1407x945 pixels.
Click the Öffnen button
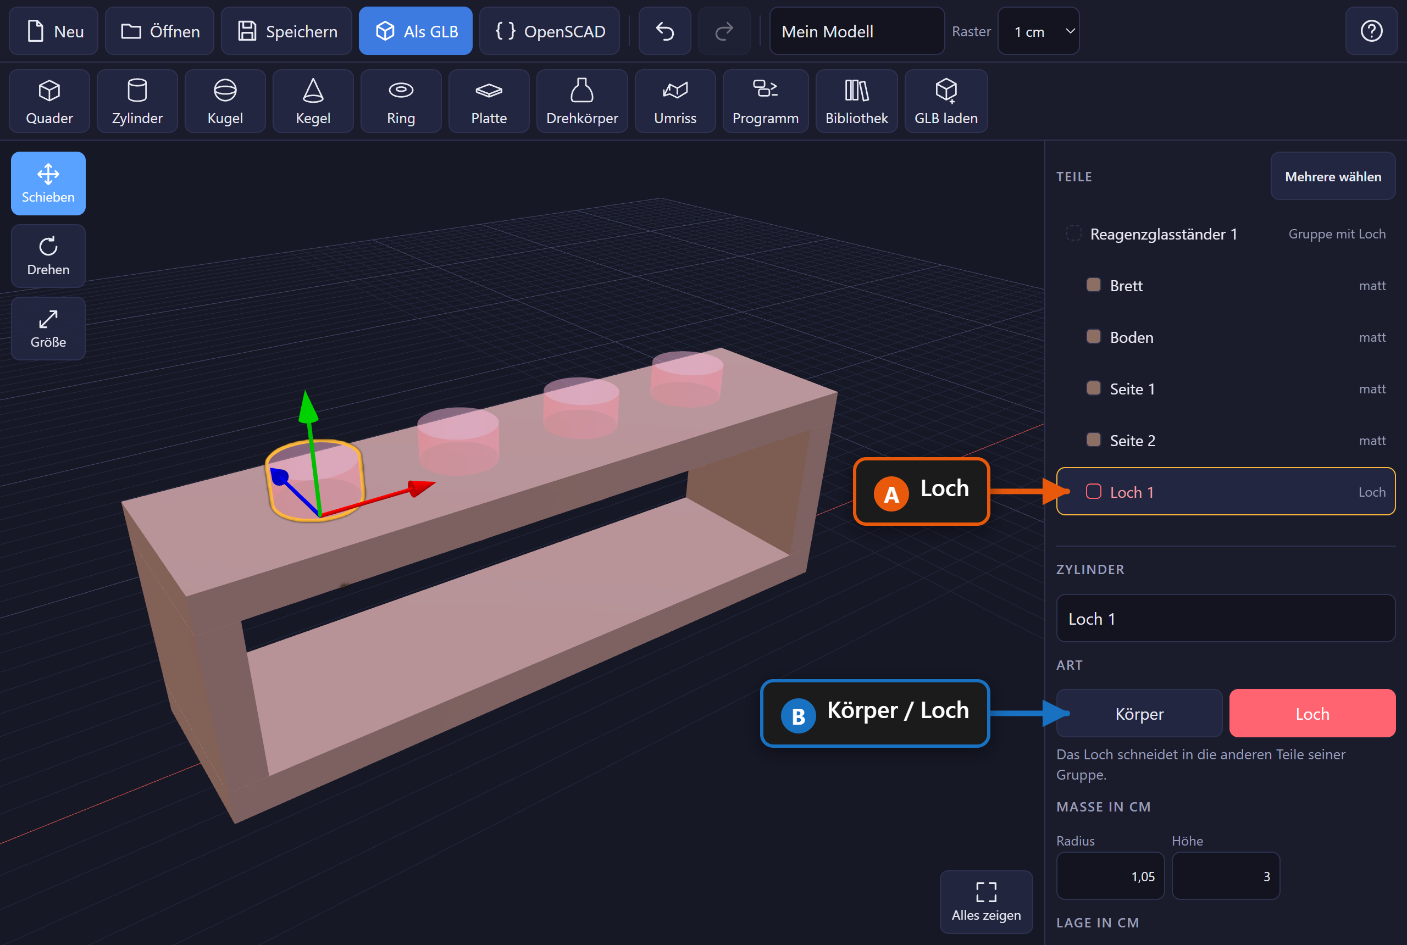pyautogui.click(x=160, y=31)
